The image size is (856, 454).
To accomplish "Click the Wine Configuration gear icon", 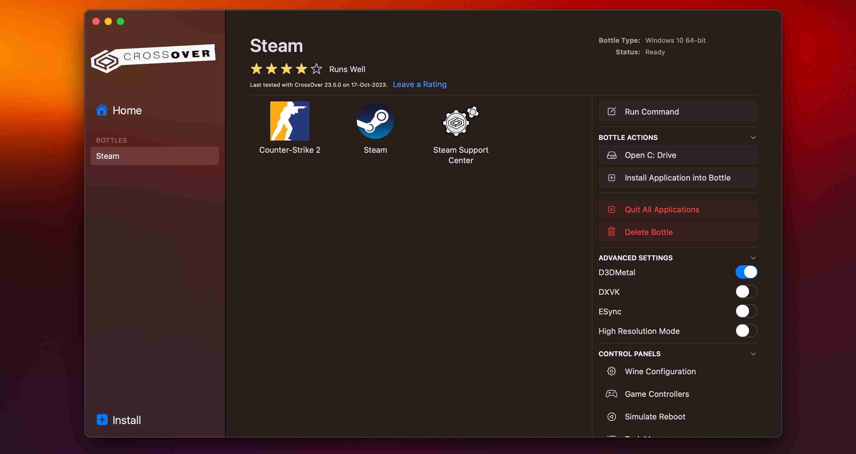I will coord(611,371).
